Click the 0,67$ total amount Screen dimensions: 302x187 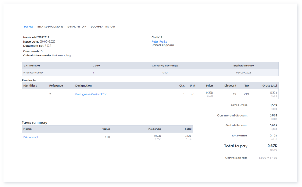[272, 146]
